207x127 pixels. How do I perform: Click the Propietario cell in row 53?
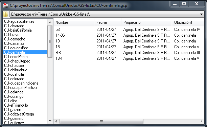[146, 30]
